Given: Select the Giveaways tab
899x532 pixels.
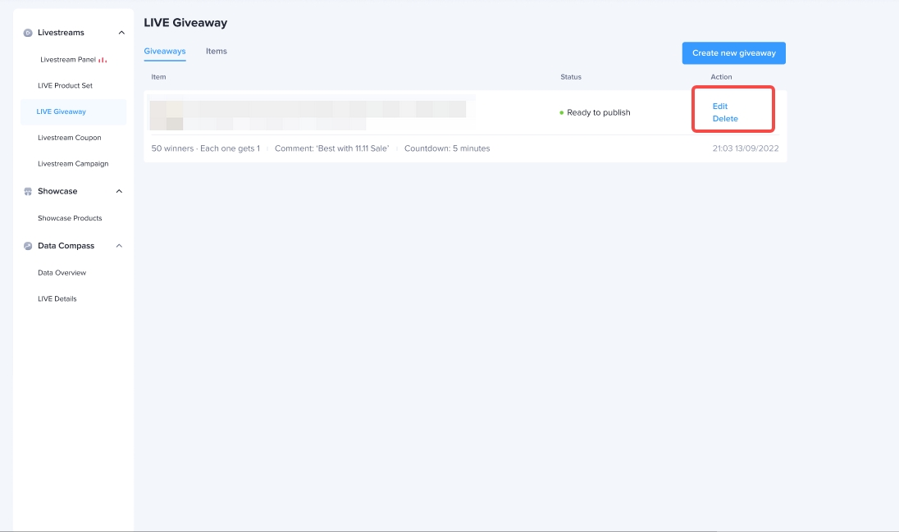Looking at the screenshot, I should [165, 52].
